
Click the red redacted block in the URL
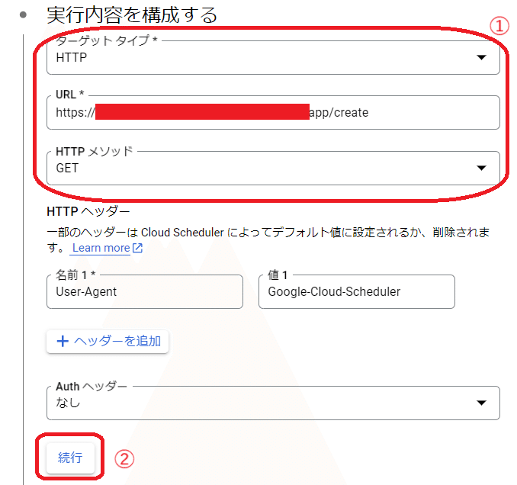point(202,113)
